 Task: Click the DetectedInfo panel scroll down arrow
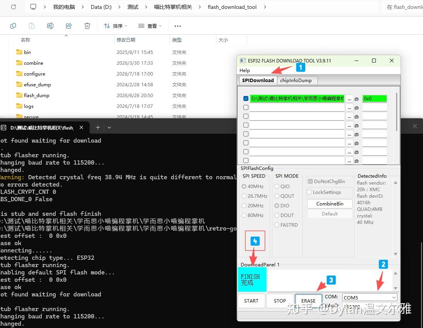(x=396, y=254)
